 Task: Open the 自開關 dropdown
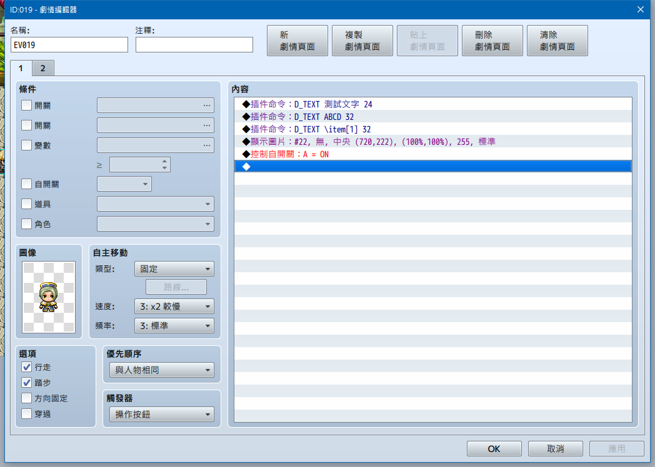point(124,184)
